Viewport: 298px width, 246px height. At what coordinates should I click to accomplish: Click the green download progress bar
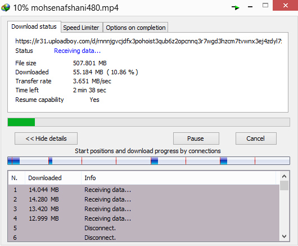148,122
